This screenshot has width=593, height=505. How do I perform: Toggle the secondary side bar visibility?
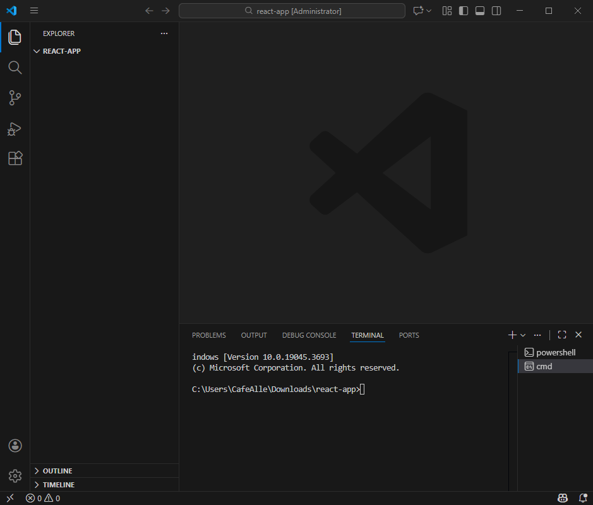coord(496,11)
